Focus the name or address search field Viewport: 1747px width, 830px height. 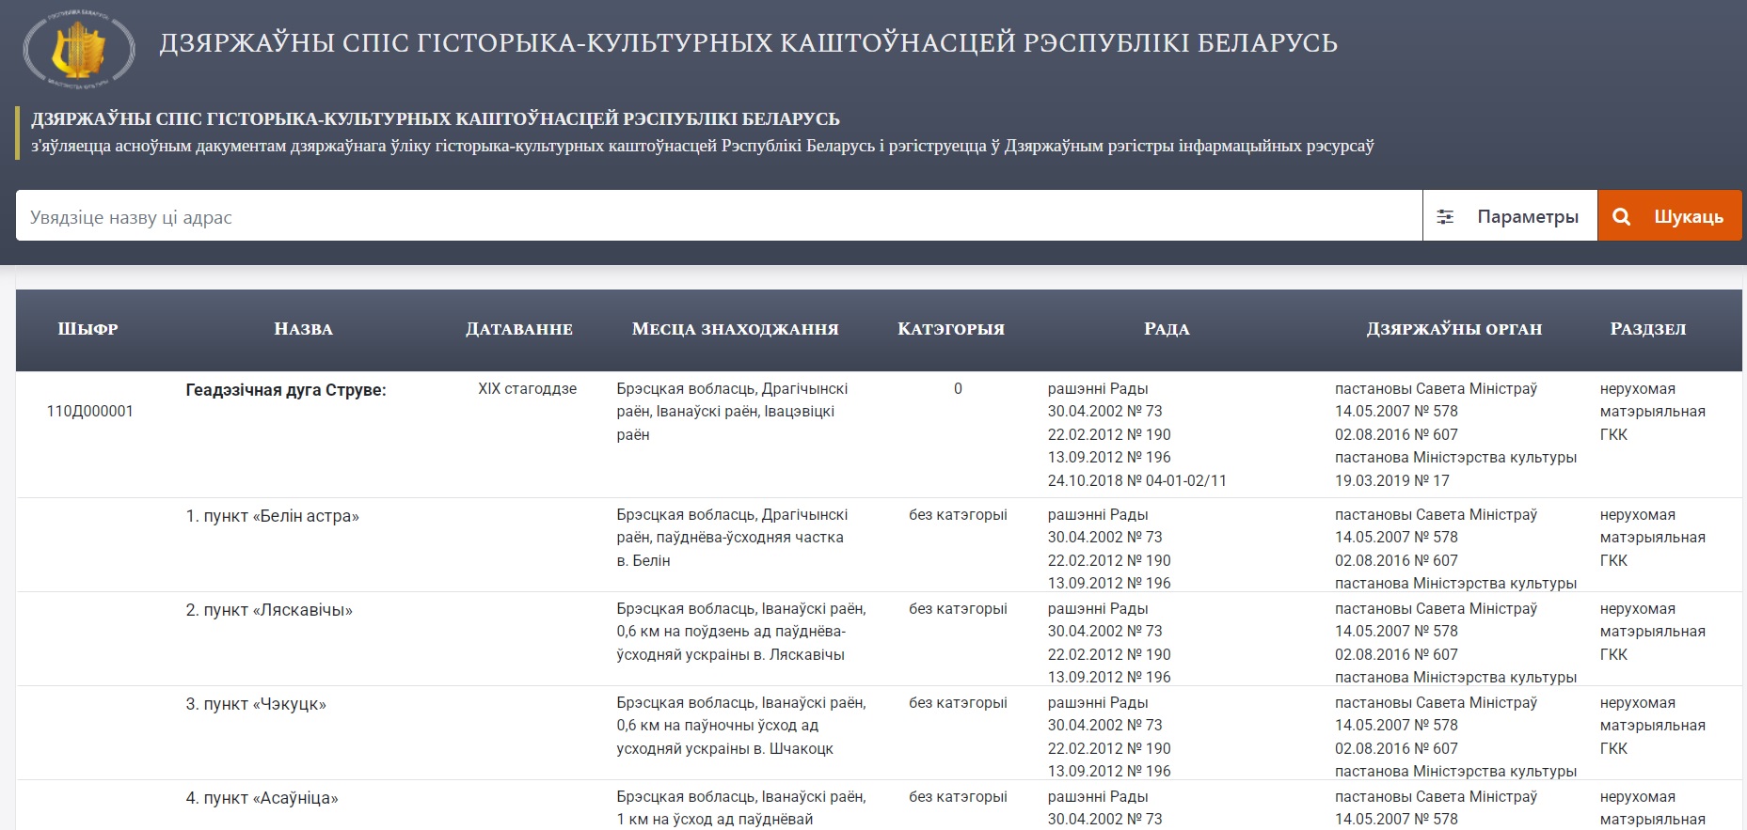(715, 217)
